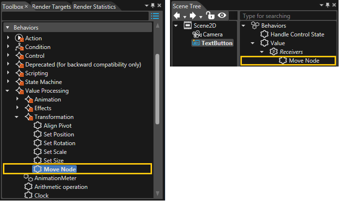The height and width of the screenshot is (201, 339).
Task: Click the Clock behavior icon
Action: [x=28, y=195]
